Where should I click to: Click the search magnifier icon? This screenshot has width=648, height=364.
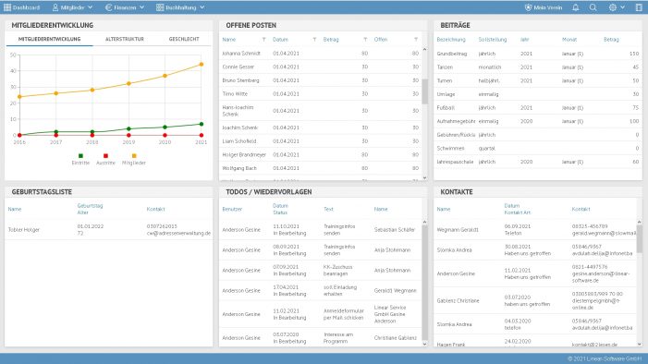[593, 7]
